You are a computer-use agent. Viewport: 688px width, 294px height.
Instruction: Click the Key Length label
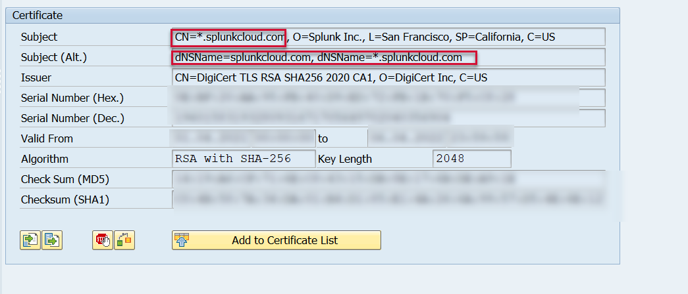[345, 159]
